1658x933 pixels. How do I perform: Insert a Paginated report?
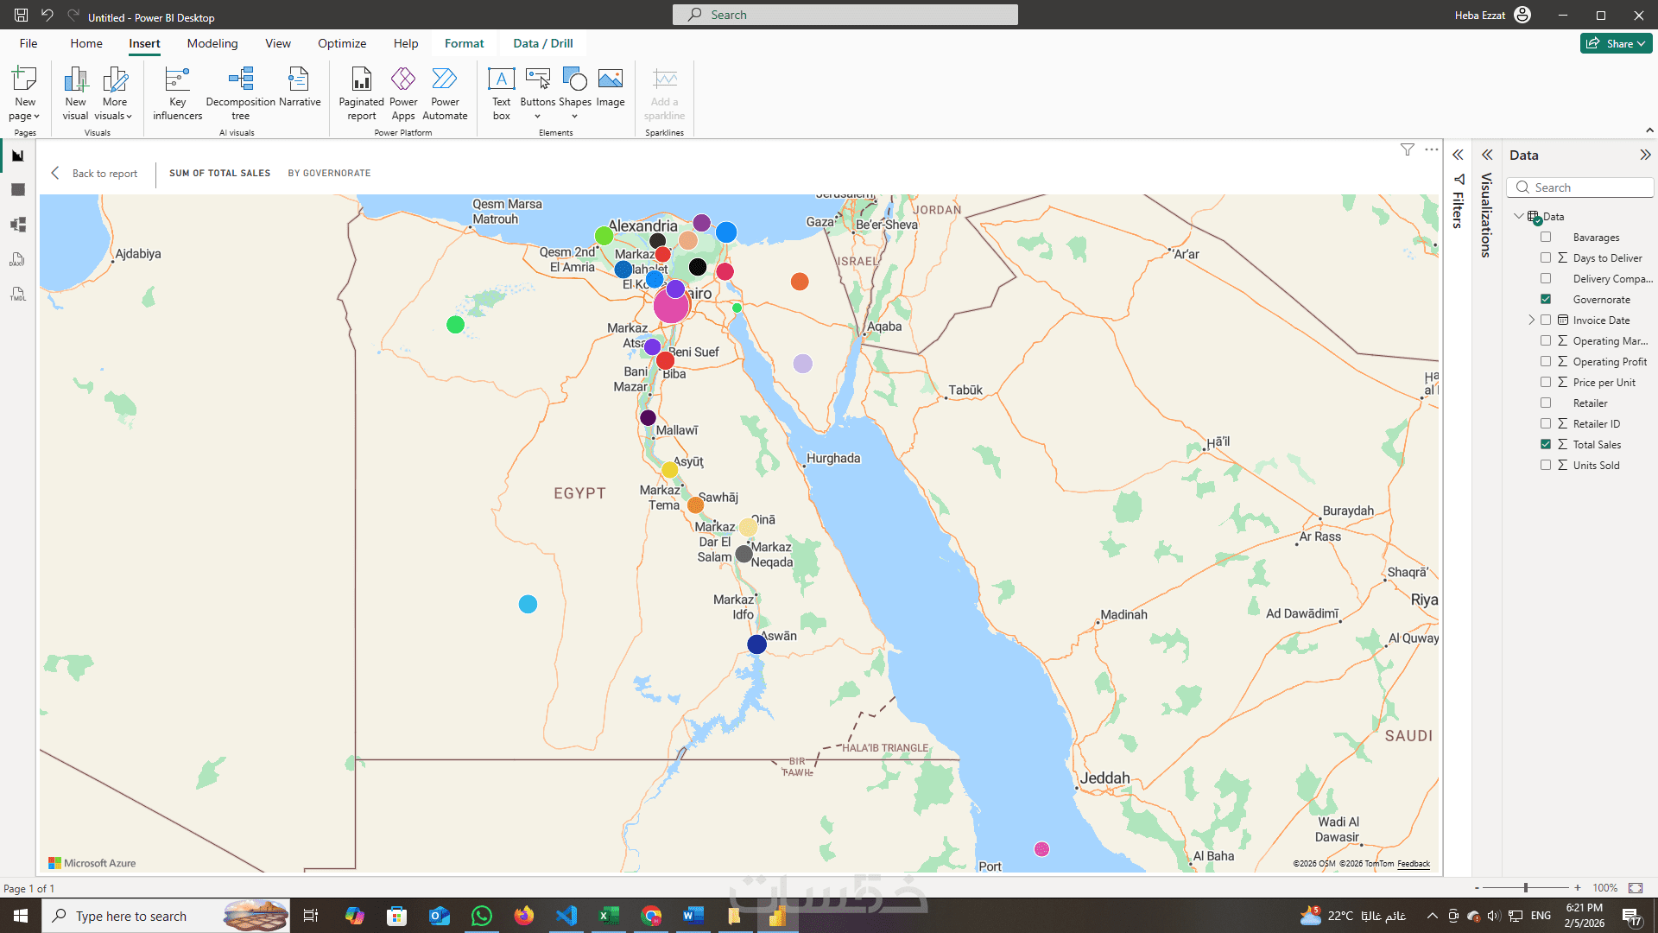361,93
